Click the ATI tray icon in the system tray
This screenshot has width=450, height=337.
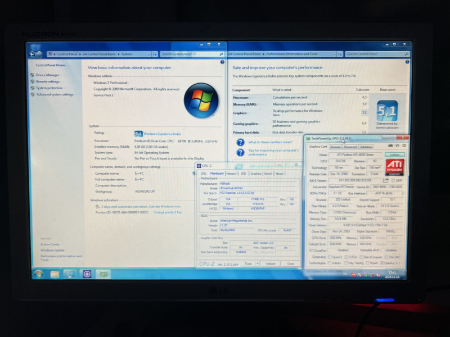click(353, 275)
